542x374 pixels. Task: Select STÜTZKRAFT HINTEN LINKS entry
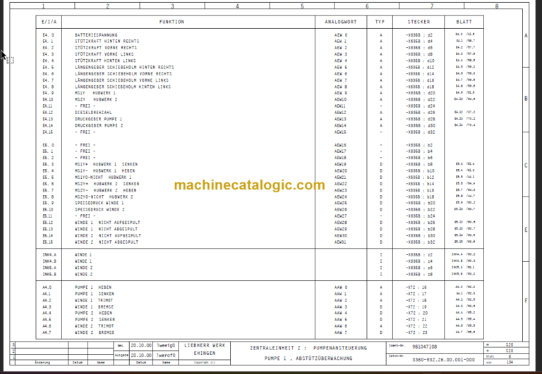click(105, 61)
